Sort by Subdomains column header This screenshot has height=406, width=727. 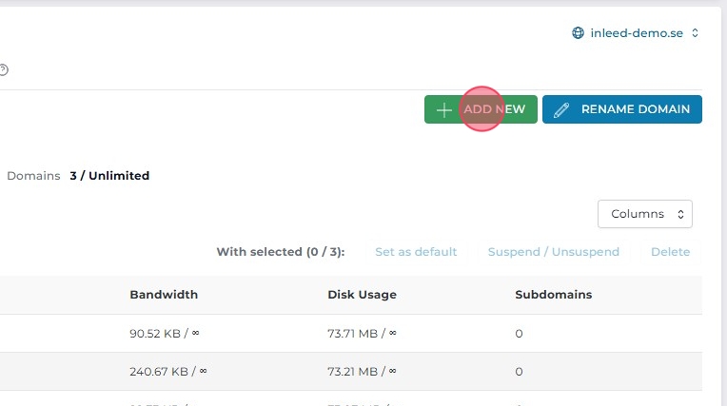click(x=553, y=295)
